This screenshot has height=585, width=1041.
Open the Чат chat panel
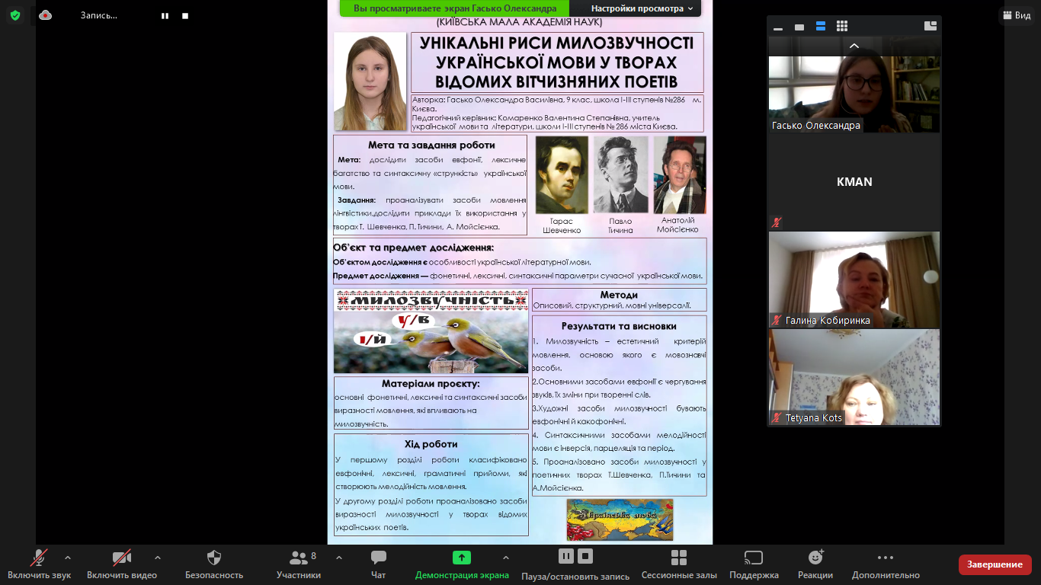[378, 564]
